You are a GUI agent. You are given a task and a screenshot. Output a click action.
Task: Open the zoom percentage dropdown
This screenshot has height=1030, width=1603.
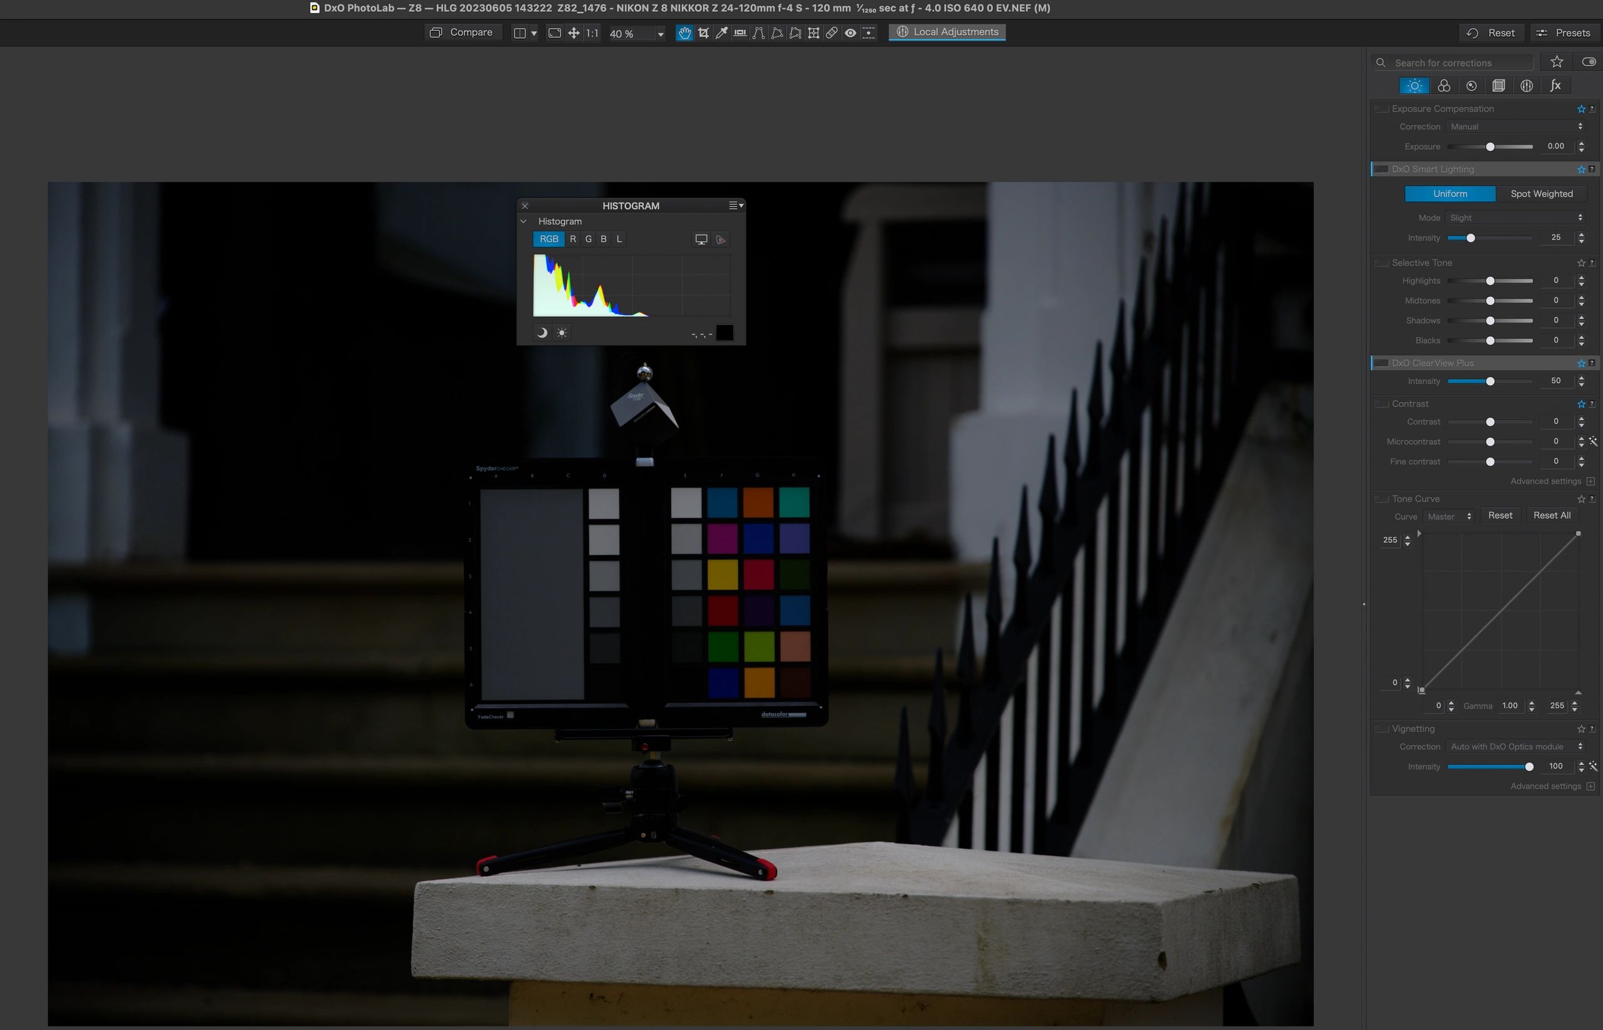[660, 33]
